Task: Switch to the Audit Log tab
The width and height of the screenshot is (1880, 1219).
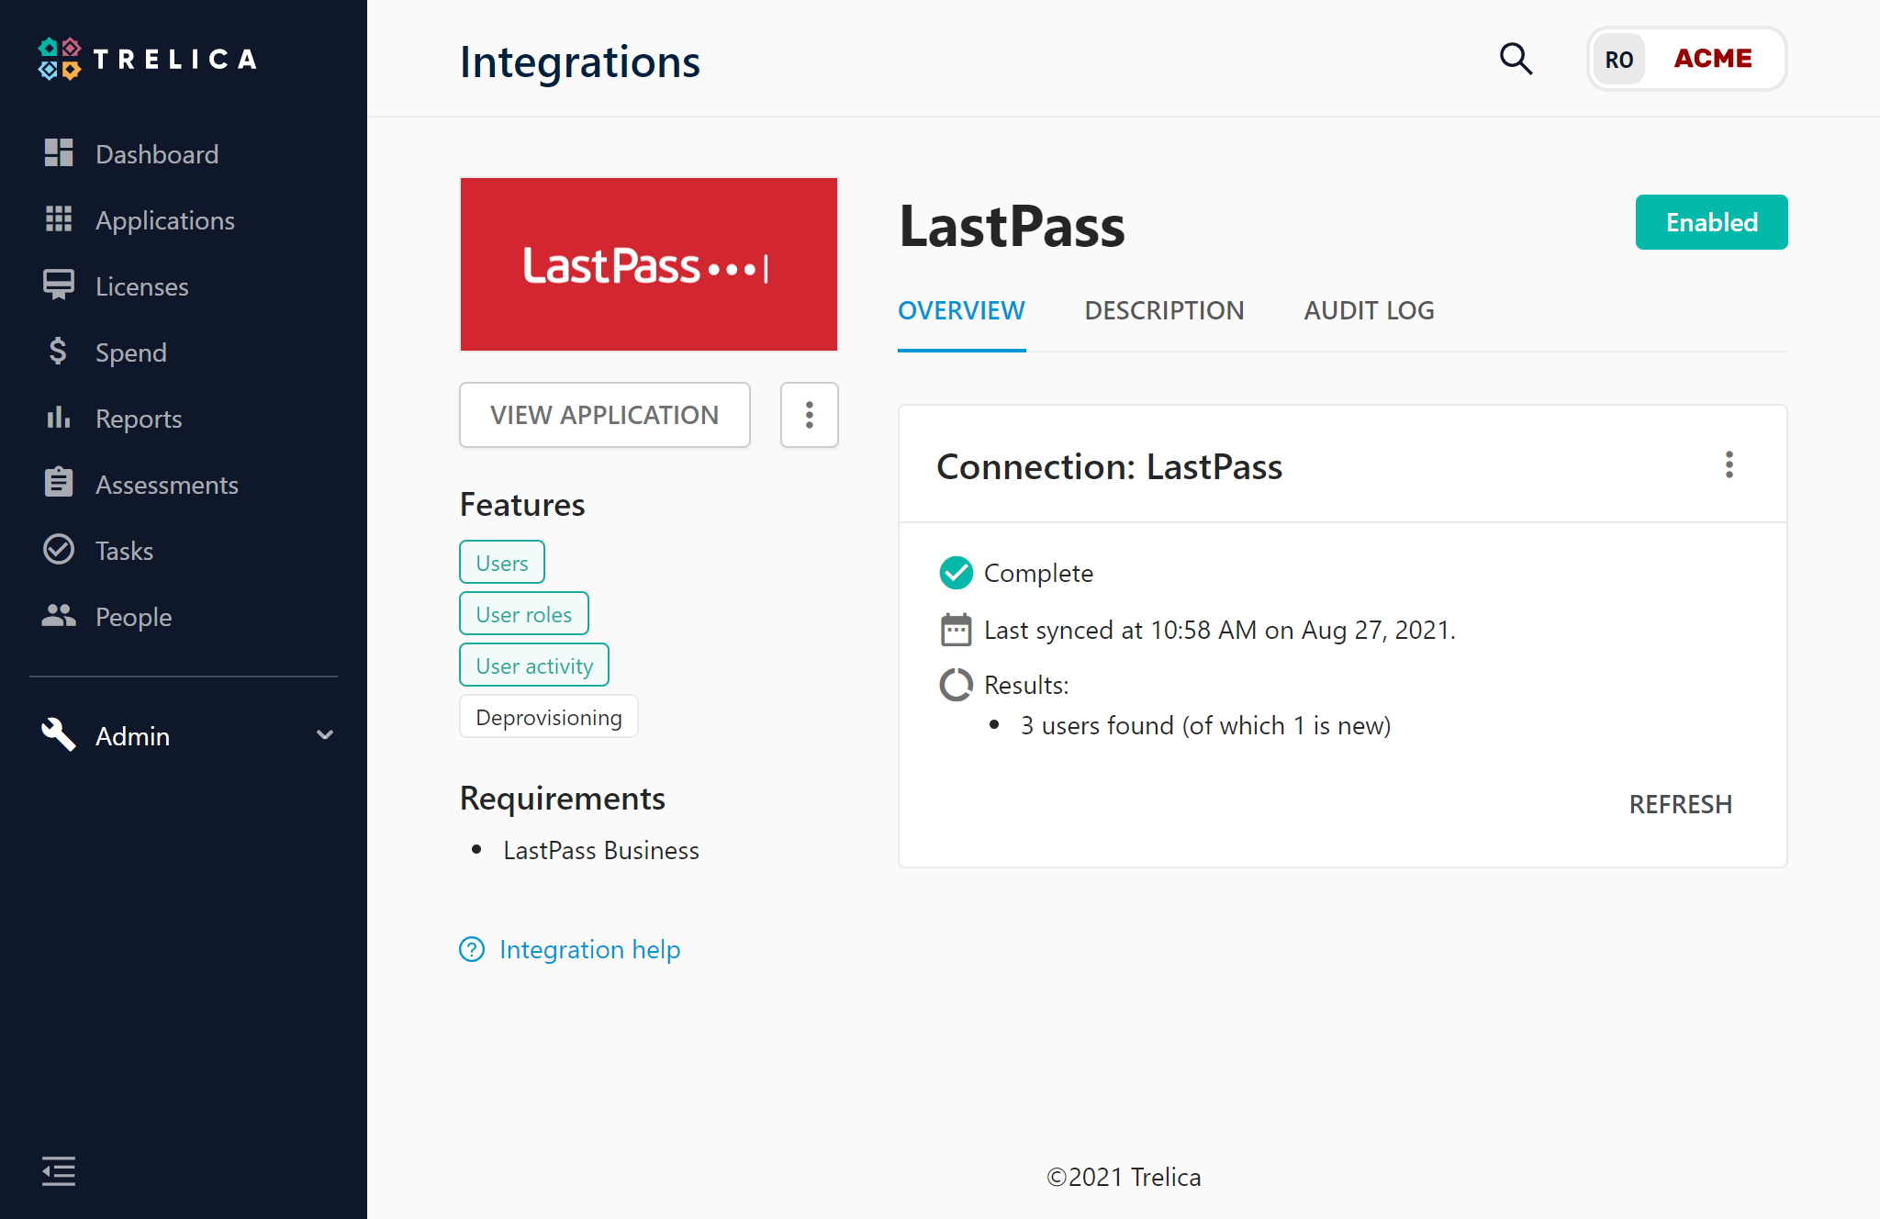Action: (1369, 311)
